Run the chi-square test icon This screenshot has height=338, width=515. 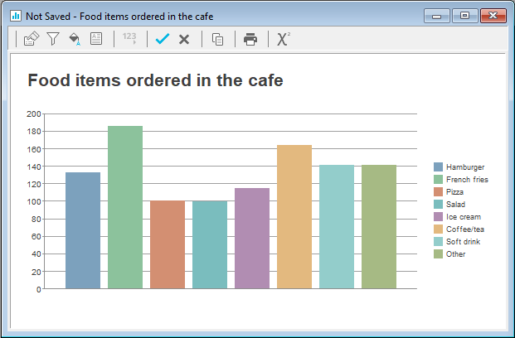(283, 39)
